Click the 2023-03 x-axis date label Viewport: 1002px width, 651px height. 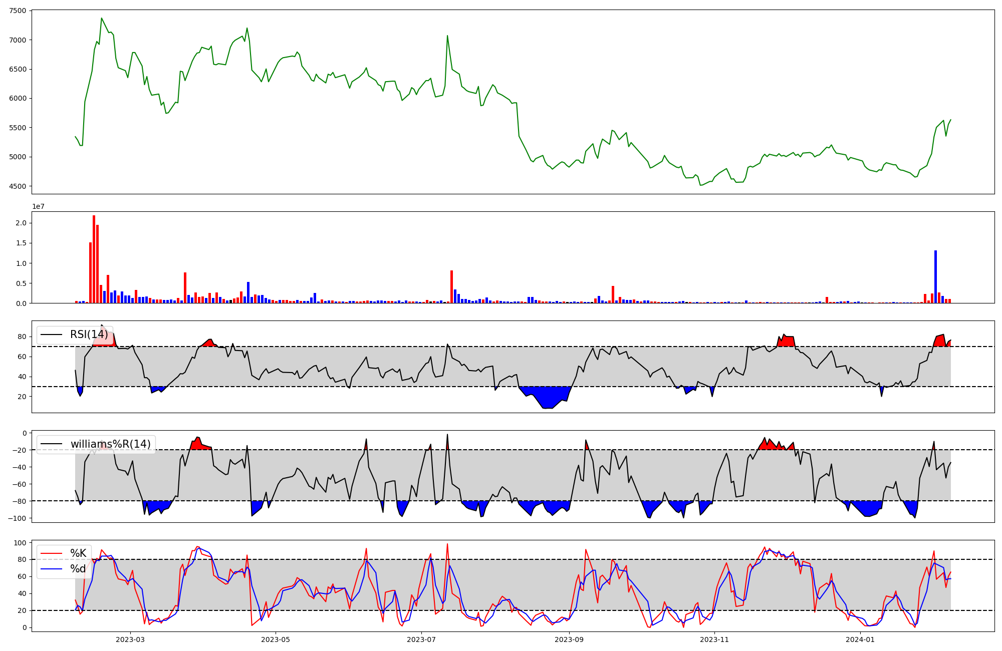130,639
